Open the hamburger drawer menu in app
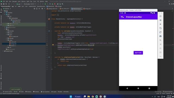174x98 pixels. click(122, 17)
